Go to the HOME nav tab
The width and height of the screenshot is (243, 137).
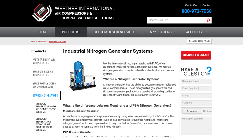(x=43, y=32)
